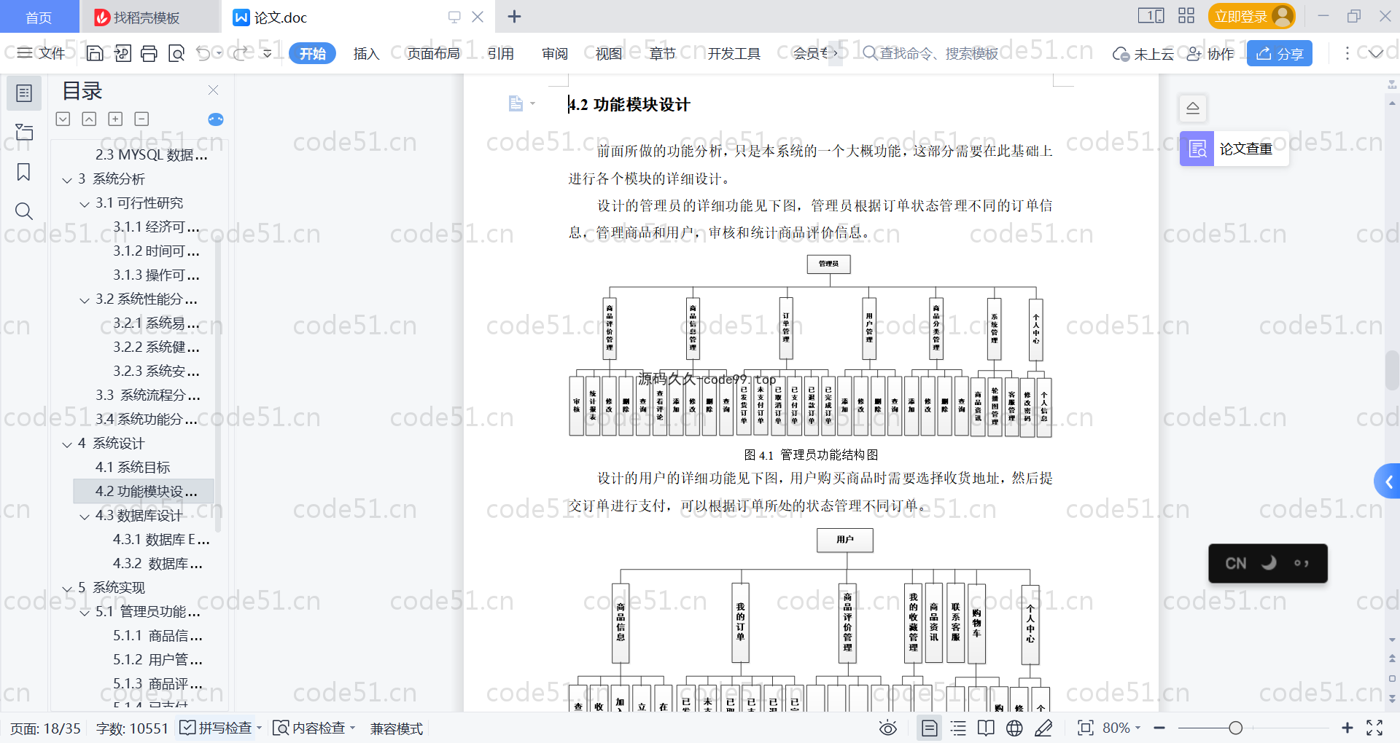Enable writing mode pen icon

point(1043,728)
